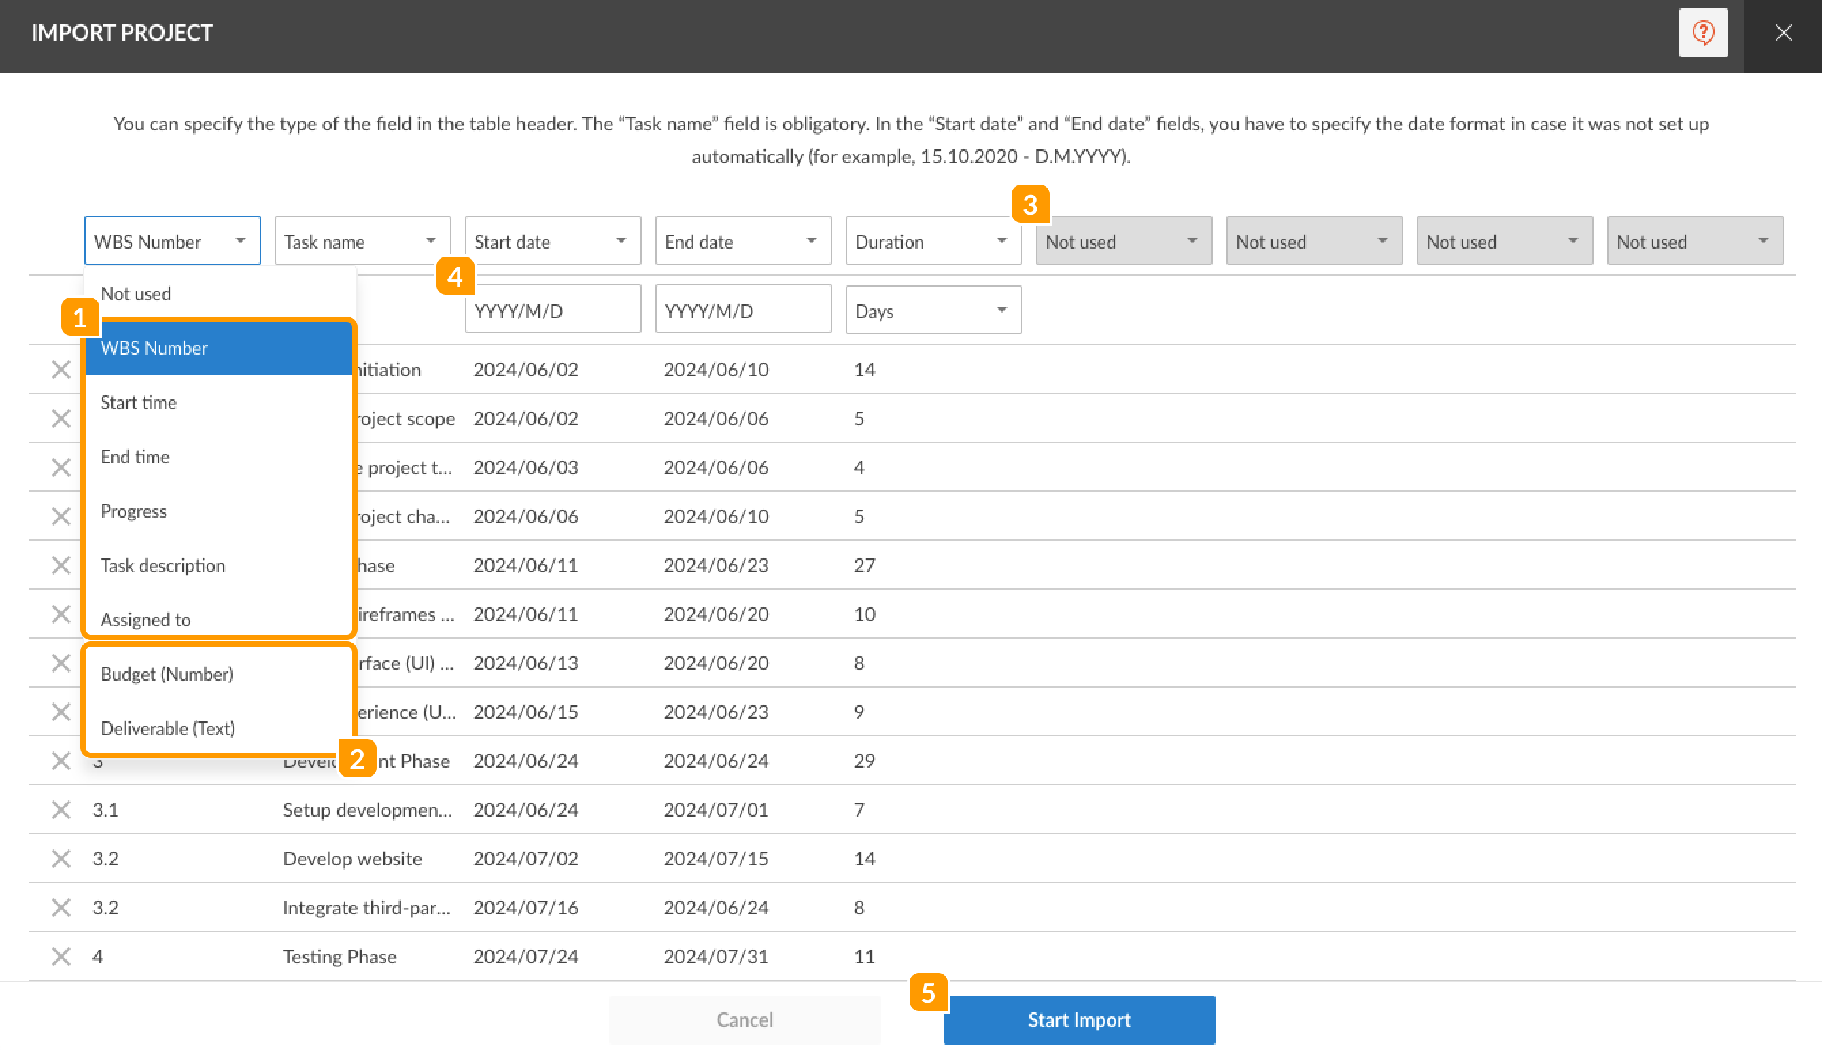Image resolution: width=1822 pixels, height=1053 pixels.
Task: Click the Cancel button
Action: 744,1020
